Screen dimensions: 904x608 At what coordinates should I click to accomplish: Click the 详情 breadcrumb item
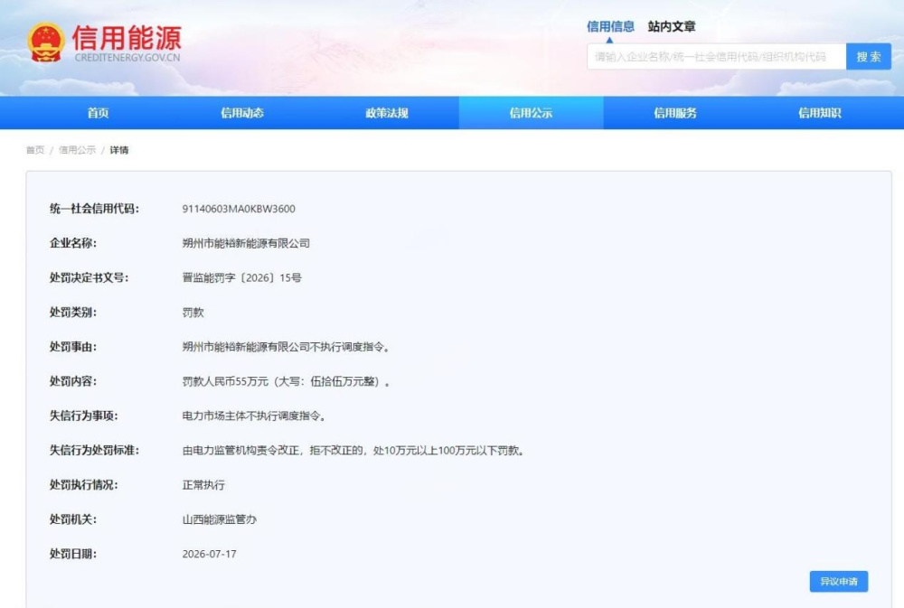(x=119, y=150)
